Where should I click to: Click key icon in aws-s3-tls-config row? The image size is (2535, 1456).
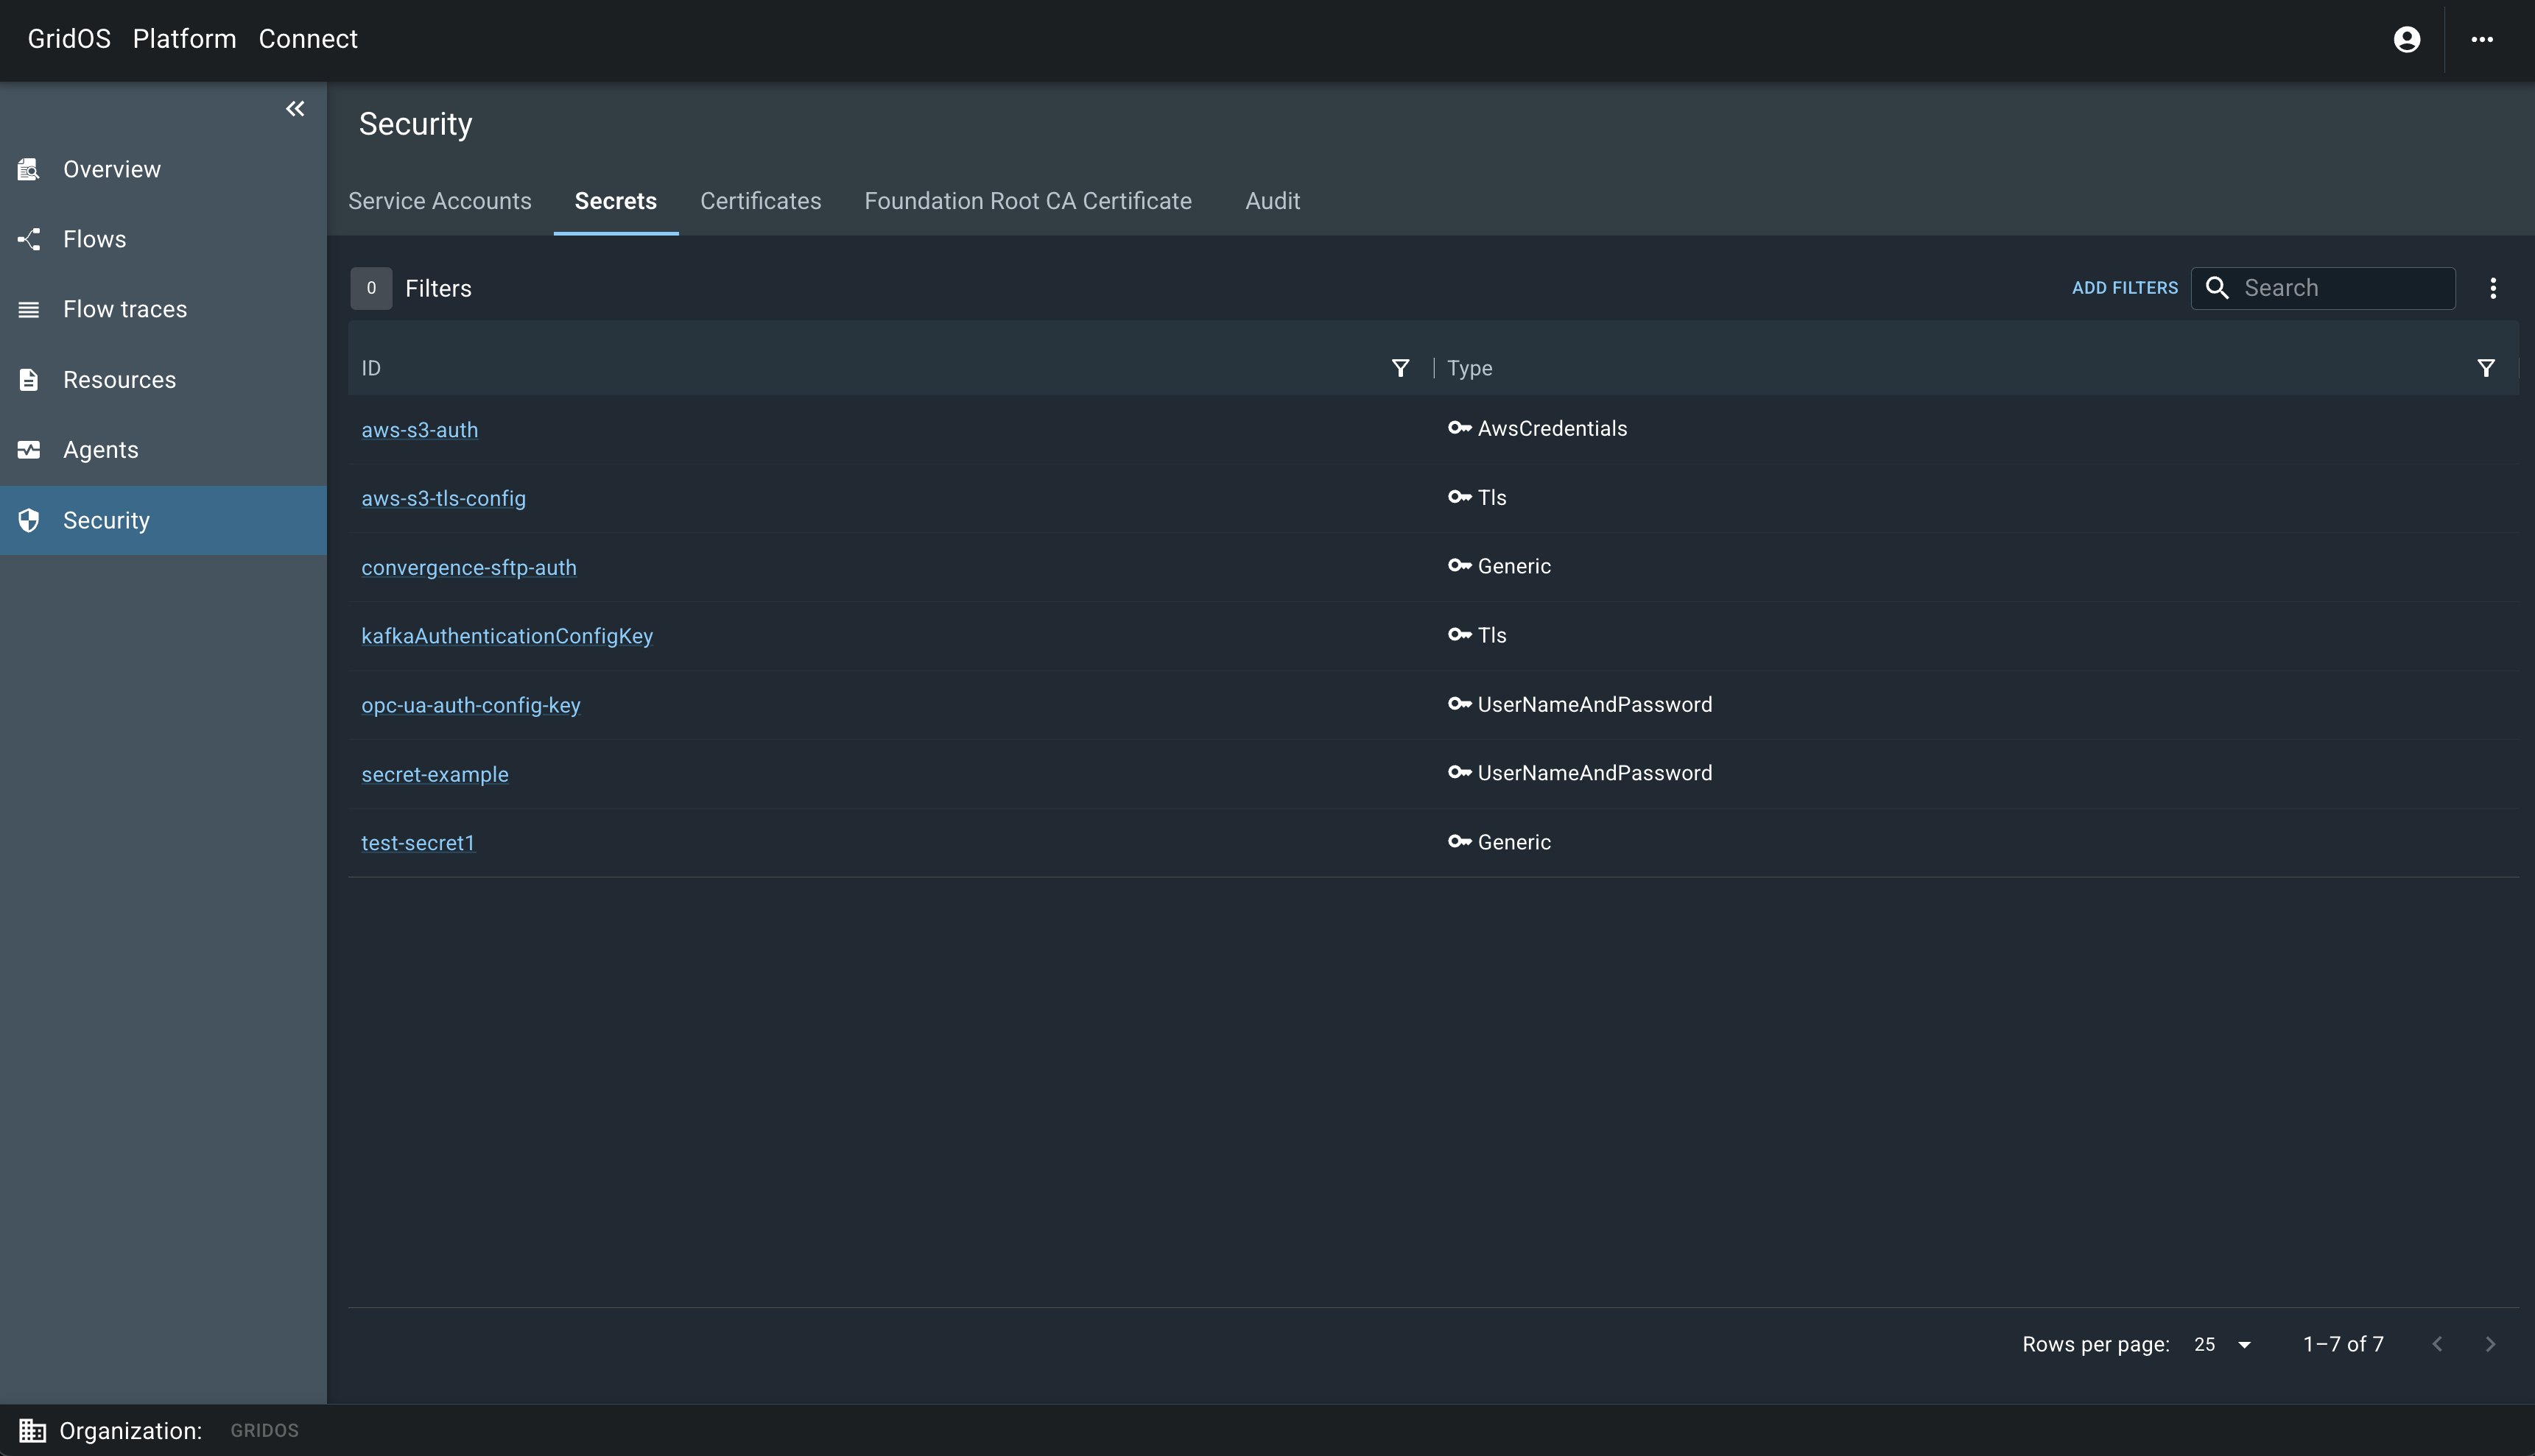(x=1460, y=497)
